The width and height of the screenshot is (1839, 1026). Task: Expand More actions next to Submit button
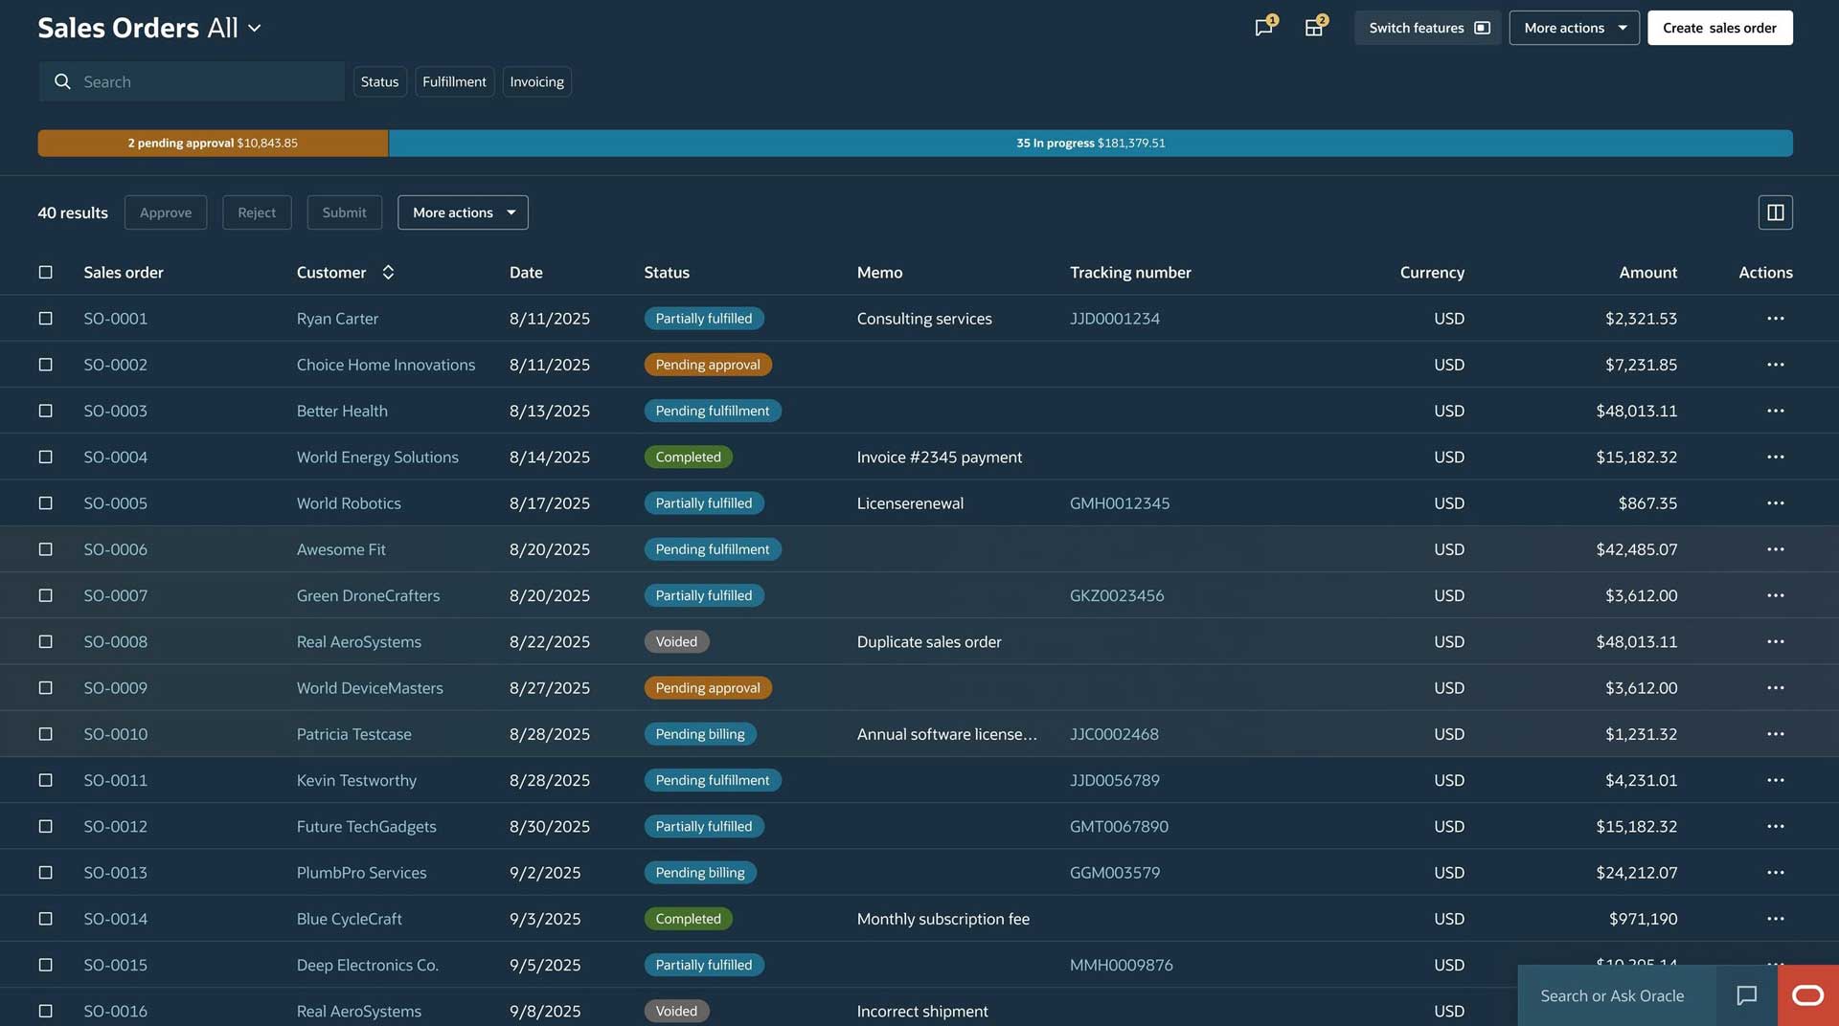[x=463, y=212]
